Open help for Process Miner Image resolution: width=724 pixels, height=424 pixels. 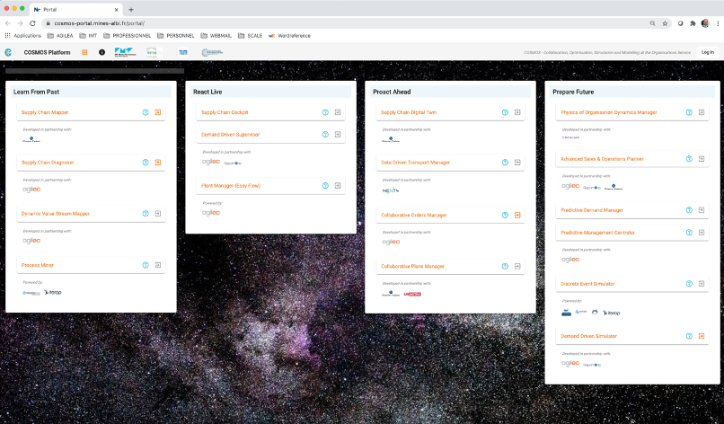[x=146, y=265]
